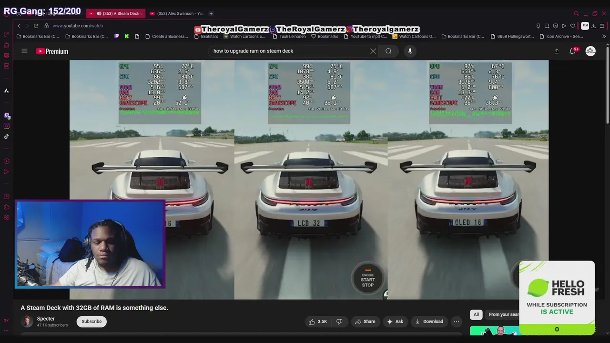Open the Easy Setup menu icon
This screenshot has height=343, width=610.
point(602,26)
